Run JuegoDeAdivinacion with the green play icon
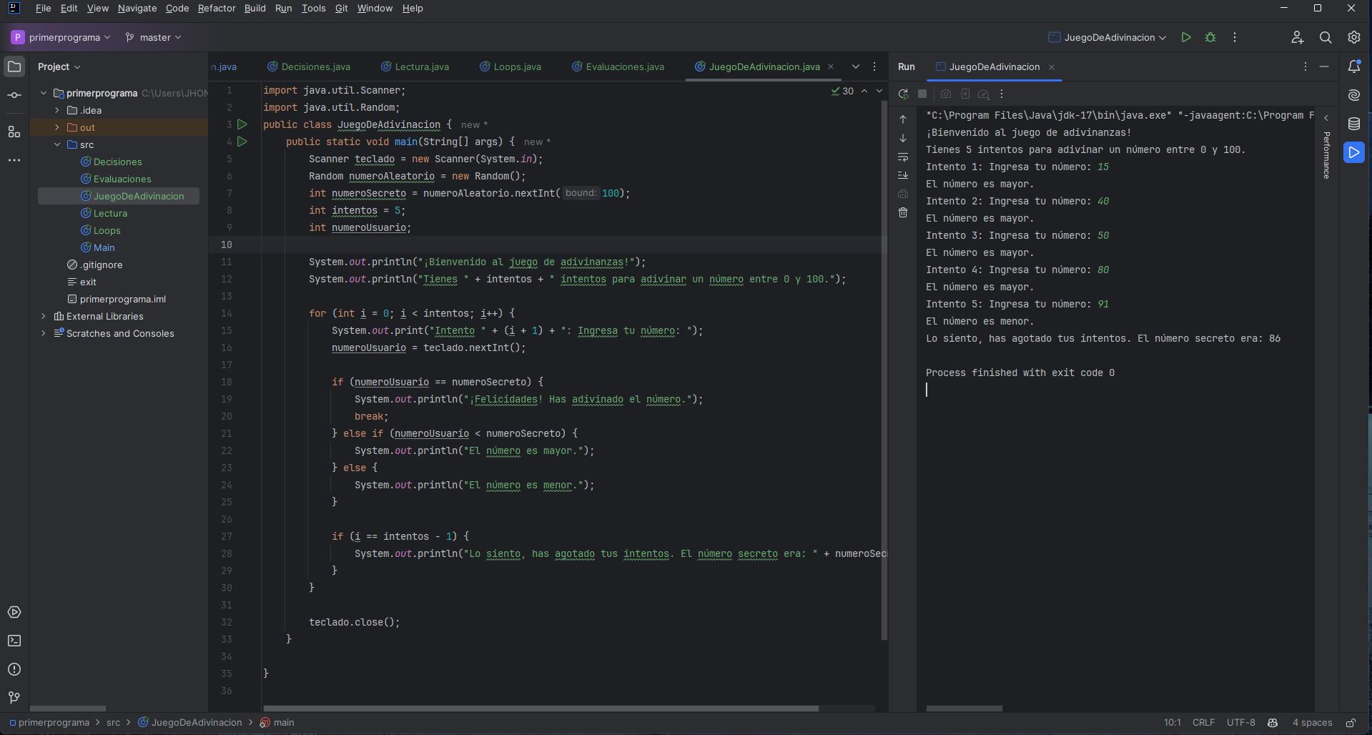The image size is (1372, 735). pyautogui.click(x=1186, y=37)
